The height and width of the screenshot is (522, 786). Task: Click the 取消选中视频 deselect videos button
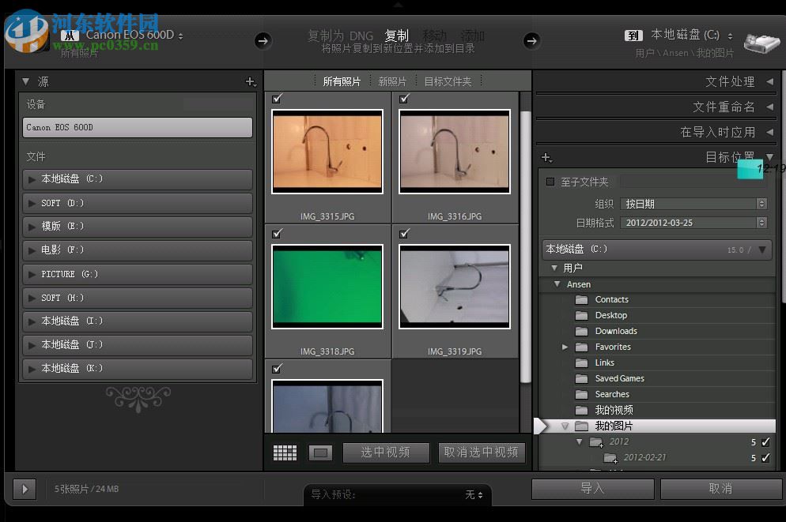click(x=482, y=453)
